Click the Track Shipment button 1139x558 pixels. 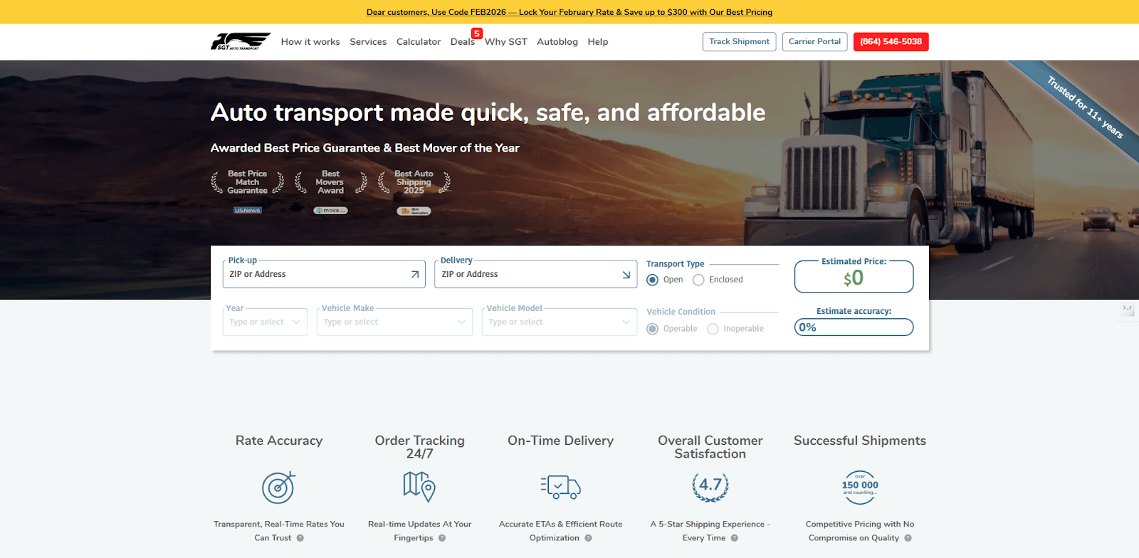point(739,42)
